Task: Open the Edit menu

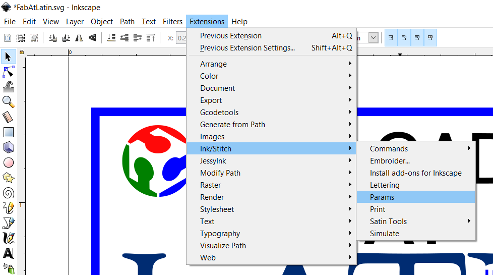Action: 29,22
